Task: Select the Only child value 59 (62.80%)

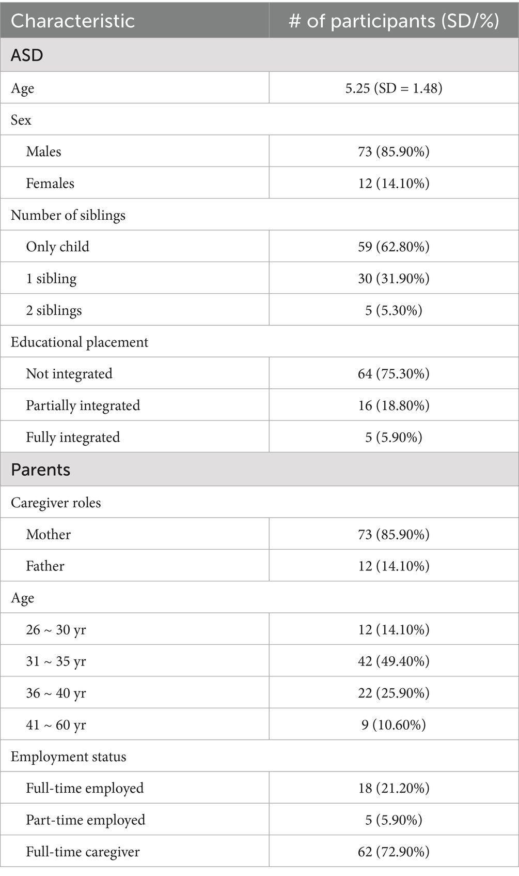Action: [394, 247]
